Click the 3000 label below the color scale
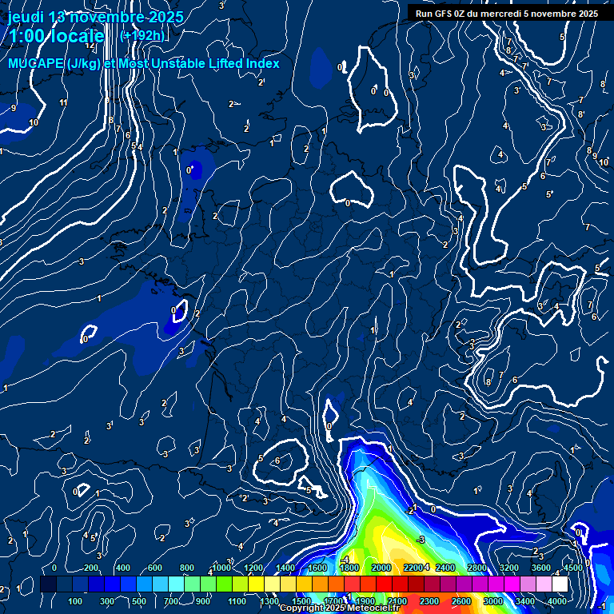614x614 pixels. click(493, 601)
